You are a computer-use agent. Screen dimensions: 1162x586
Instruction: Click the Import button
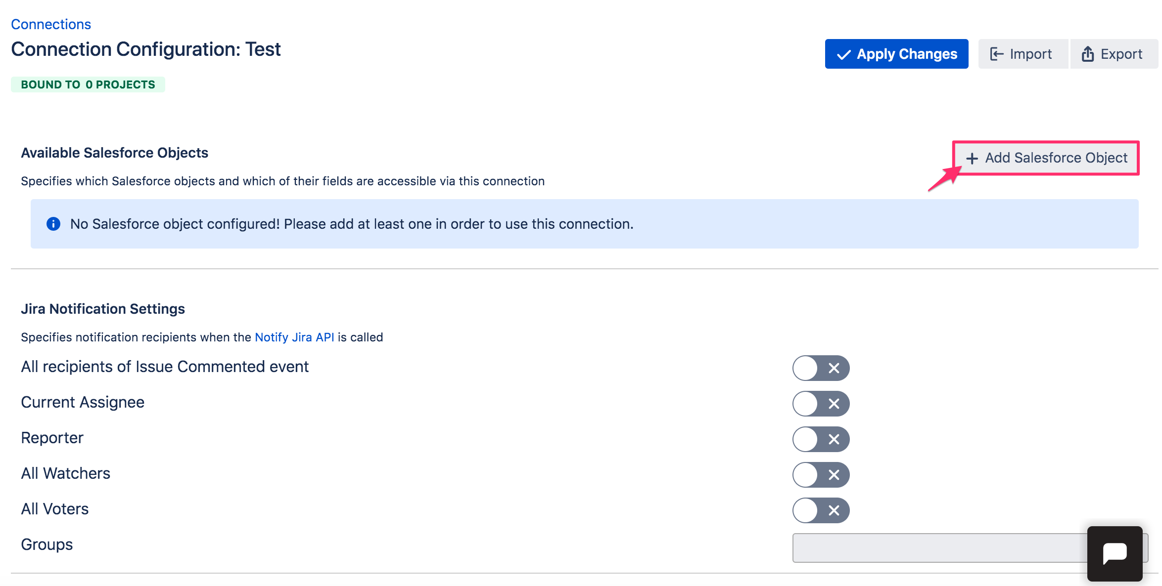(1023, 54)
